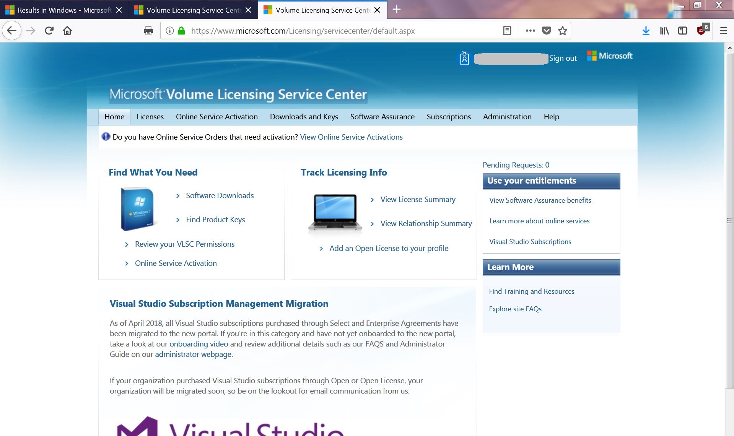This screenshot has height=436, width=734.
Task: Click Sign out link
Action: point(563,58)
